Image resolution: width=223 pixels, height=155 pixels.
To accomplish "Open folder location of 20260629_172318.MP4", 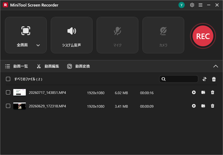I will pos(203,106).
